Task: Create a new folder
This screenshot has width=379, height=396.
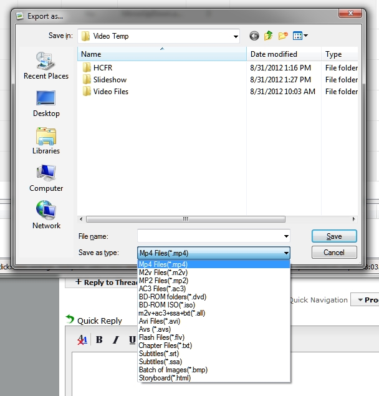Action: point(283,36)
